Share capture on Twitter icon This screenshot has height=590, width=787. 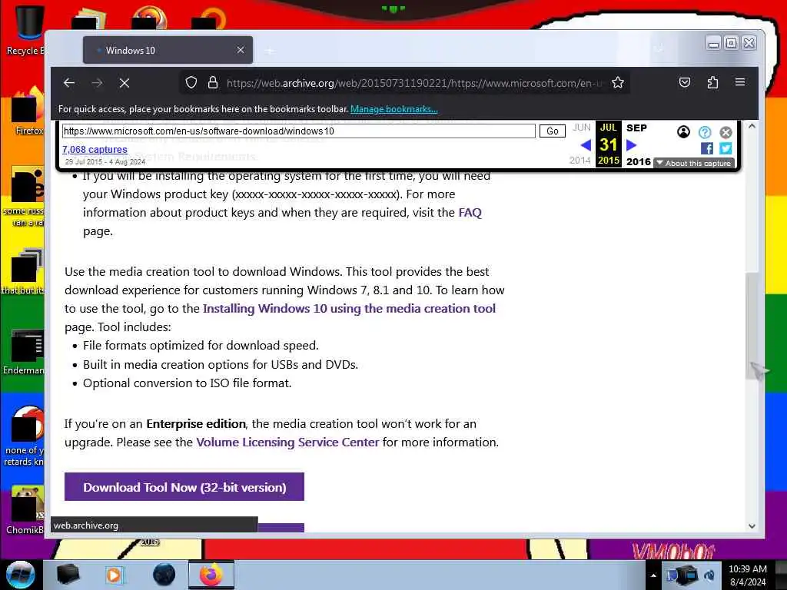(726, 148)
